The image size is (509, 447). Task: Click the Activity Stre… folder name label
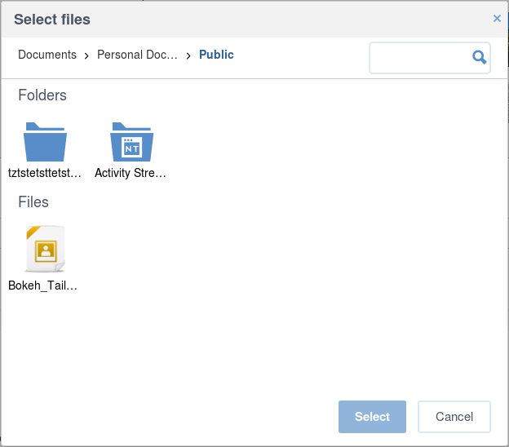(x=131, y=173)
